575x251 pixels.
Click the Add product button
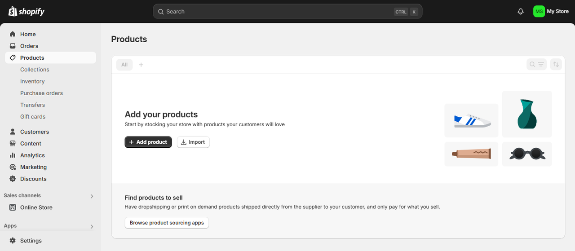(148, 142)
